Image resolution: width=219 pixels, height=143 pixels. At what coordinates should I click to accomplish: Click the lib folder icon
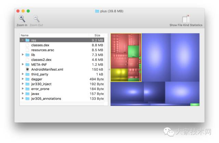(x=27, y=55)
